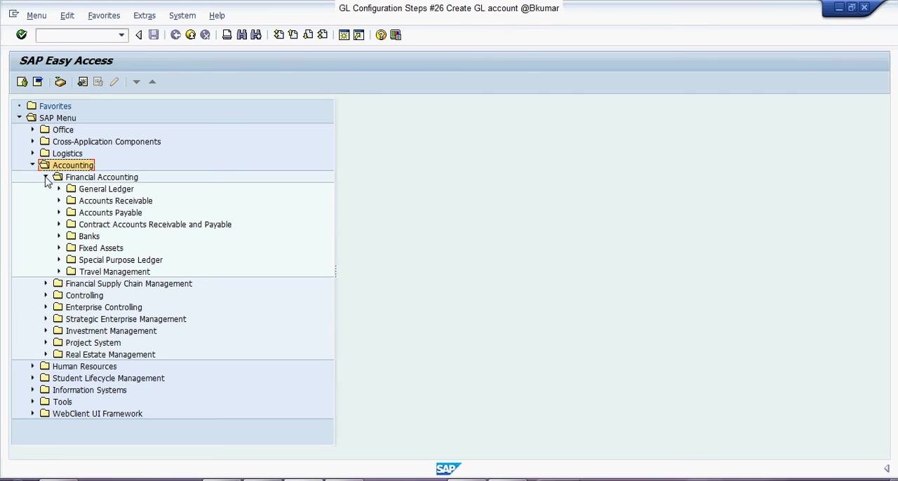Open the command field history dropdown
The image size is (898, 481).
click(121, 35)
